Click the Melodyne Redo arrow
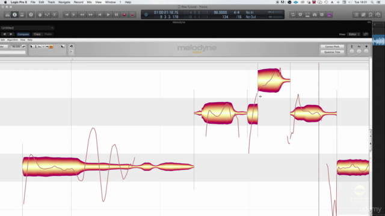Image resolution: width=385 pixels, height=216 pixels. click(71, 52)
